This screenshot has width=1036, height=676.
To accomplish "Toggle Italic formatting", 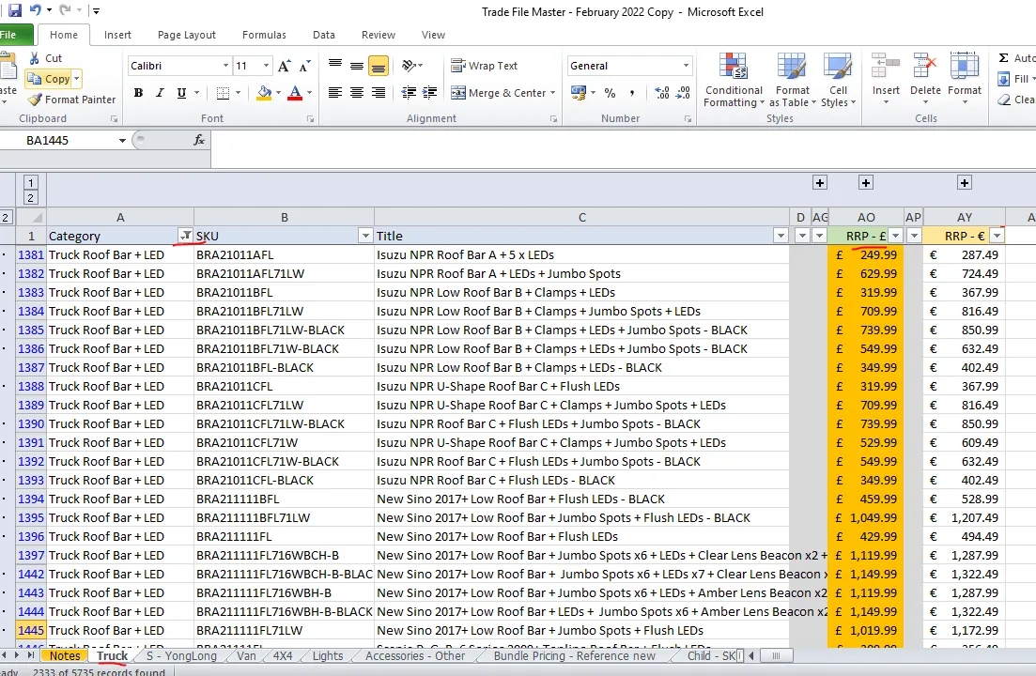I will [160, 93].
